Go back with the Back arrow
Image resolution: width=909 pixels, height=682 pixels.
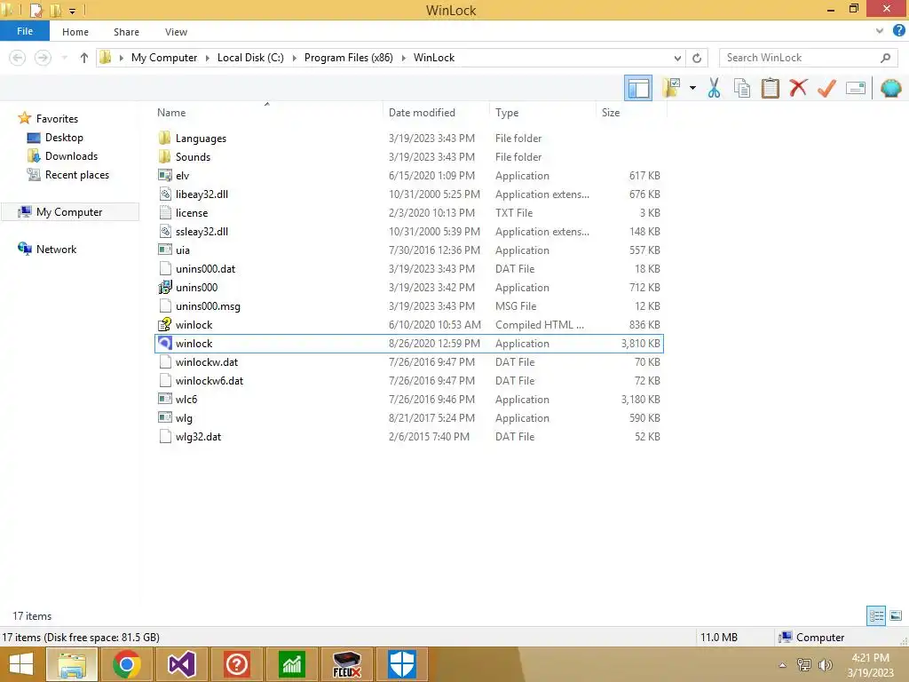click(x=18, y=58)
